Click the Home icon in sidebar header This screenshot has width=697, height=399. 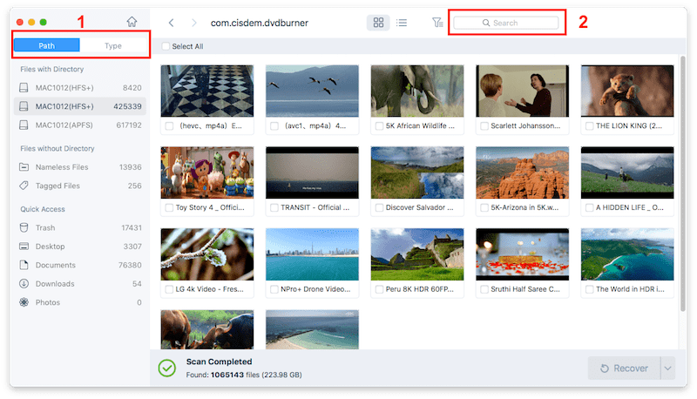point(132,22)
